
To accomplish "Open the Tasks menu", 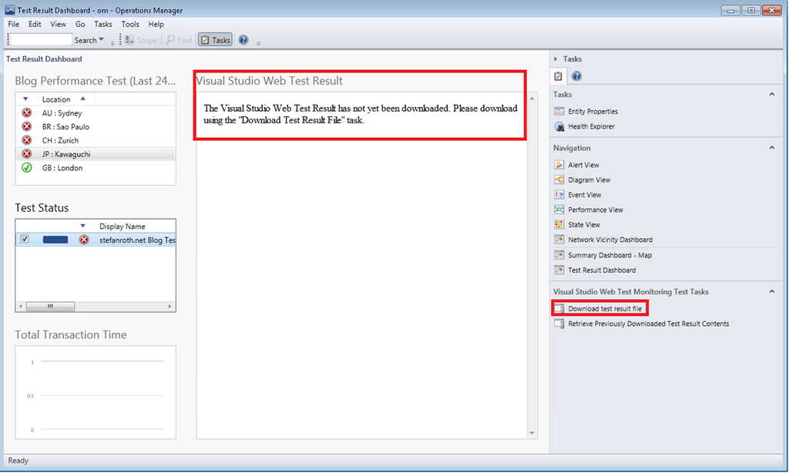I will pos(103,24).
